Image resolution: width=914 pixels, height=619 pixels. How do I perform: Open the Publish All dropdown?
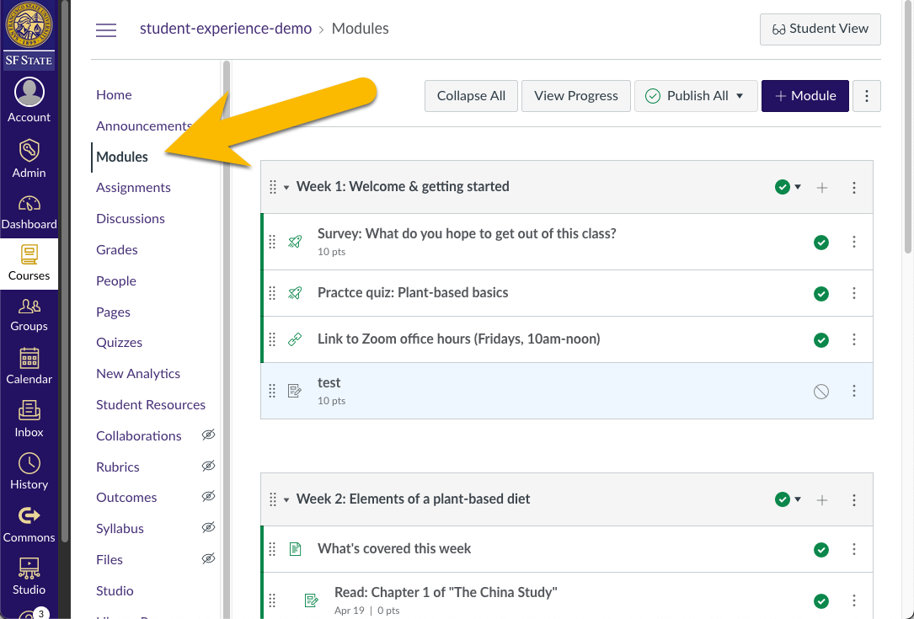point(696,96)
